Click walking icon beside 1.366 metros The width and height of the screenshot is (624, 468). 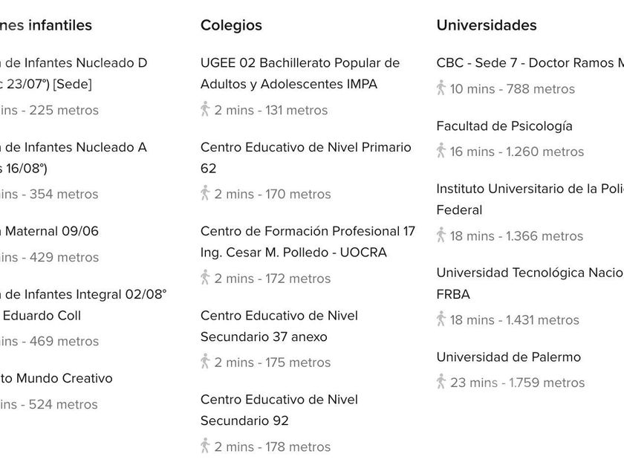pyautogui.click(x=441, y=235)
